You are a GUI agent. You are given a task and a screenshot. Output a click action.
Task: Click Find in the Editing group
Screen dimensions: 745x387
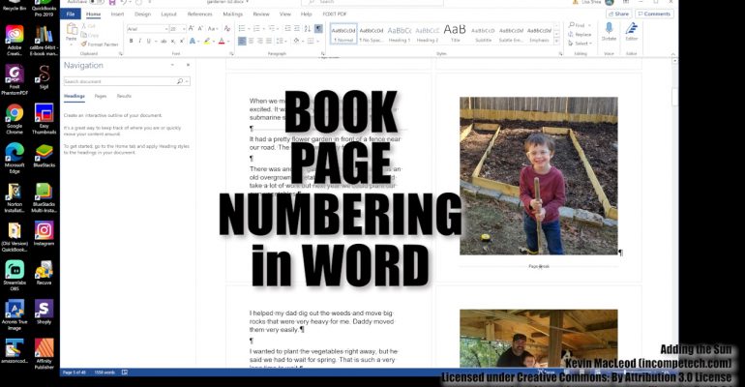(579, 25)
